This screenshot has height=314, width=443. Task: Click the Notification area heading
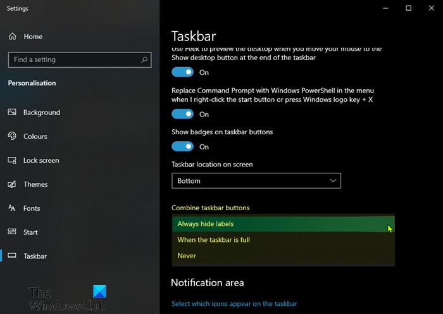pos(208,282)
